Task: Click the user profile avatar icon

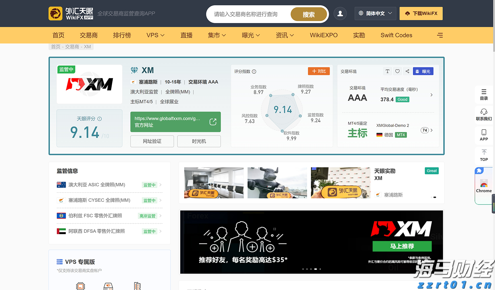Action: click(340, 13)
